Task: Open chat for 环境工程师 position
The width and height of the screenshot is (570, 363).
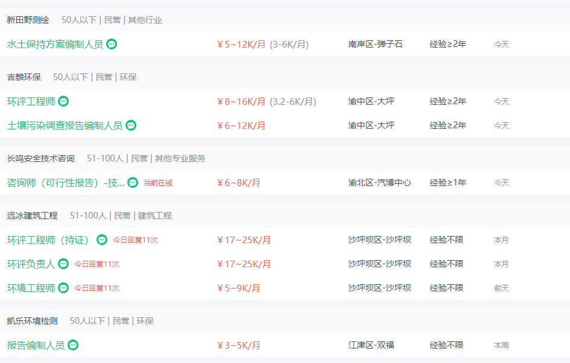Action: pos(63,288)
